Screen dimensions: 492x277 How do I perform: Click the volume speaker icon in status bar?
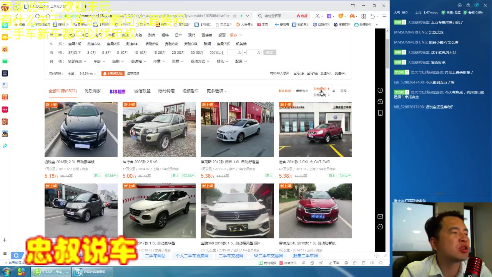click(372, 263)
